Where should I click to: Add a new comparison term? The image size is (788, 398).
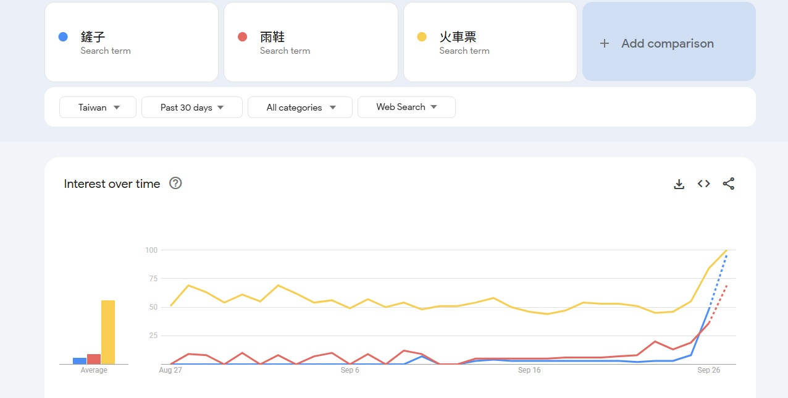pyautogui.click(x=668, y=43)
